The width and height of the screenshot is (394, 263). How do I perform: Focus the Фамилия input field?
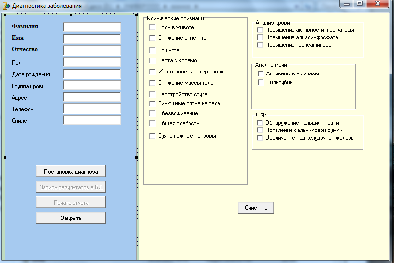(92, 28)
